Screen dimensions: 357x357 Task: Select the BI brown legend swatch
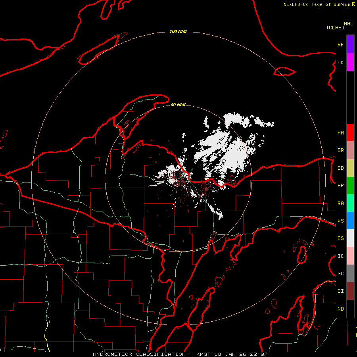click(350, 291)
